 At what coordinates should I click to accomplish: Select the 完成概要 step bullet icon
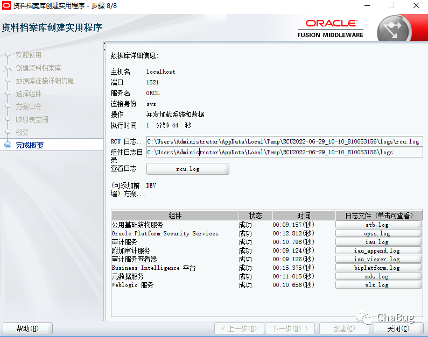pos(8,145)
